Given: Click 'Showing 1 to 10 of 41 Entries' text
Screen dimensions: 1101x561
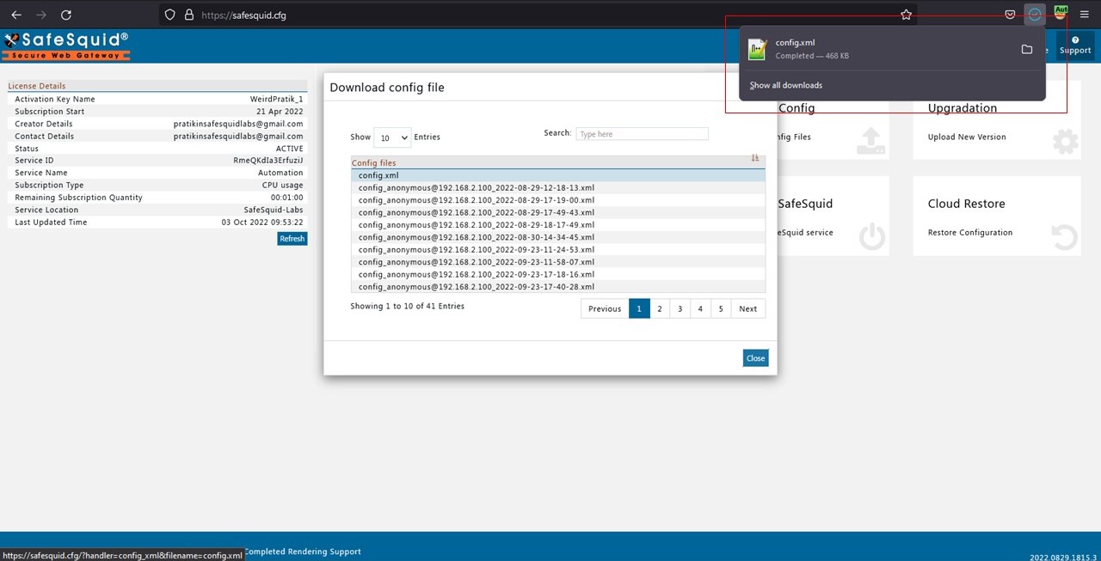Looking at the screenshot, I should [407, 306].
